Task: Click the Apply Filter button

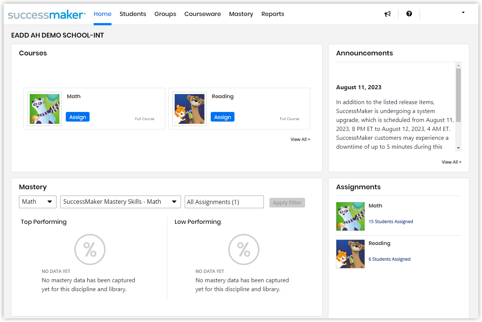Action: pos(287,202)
